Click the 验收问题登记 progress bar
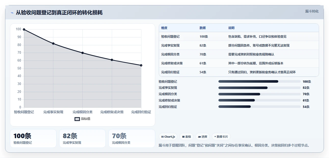The height and width of the screenshot is (158, 329). pyautogui.click(x=259, y=81)
